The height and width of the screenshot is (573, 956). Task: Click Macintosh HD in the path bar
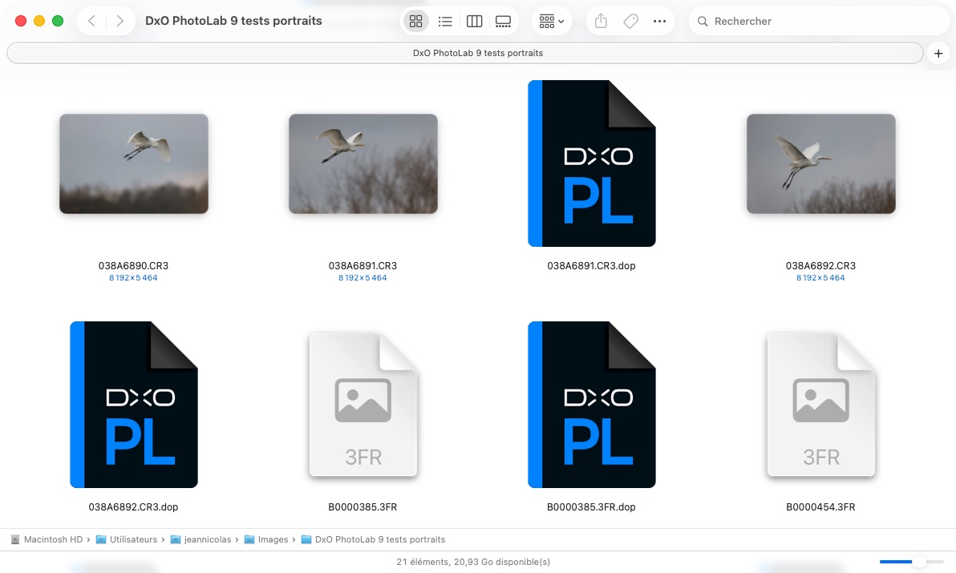pos(53,539)
